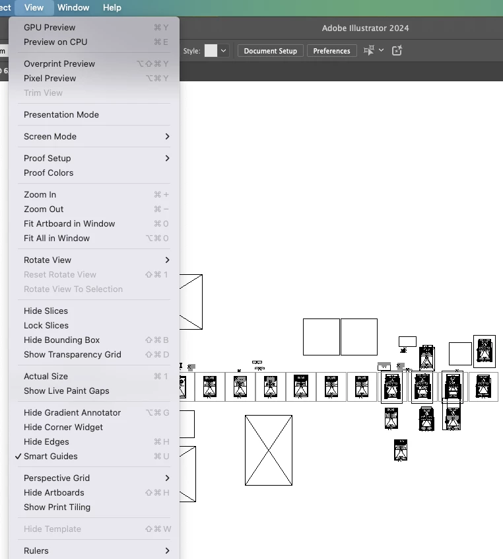Select GPU Preview menu item

tap(94, 28)
